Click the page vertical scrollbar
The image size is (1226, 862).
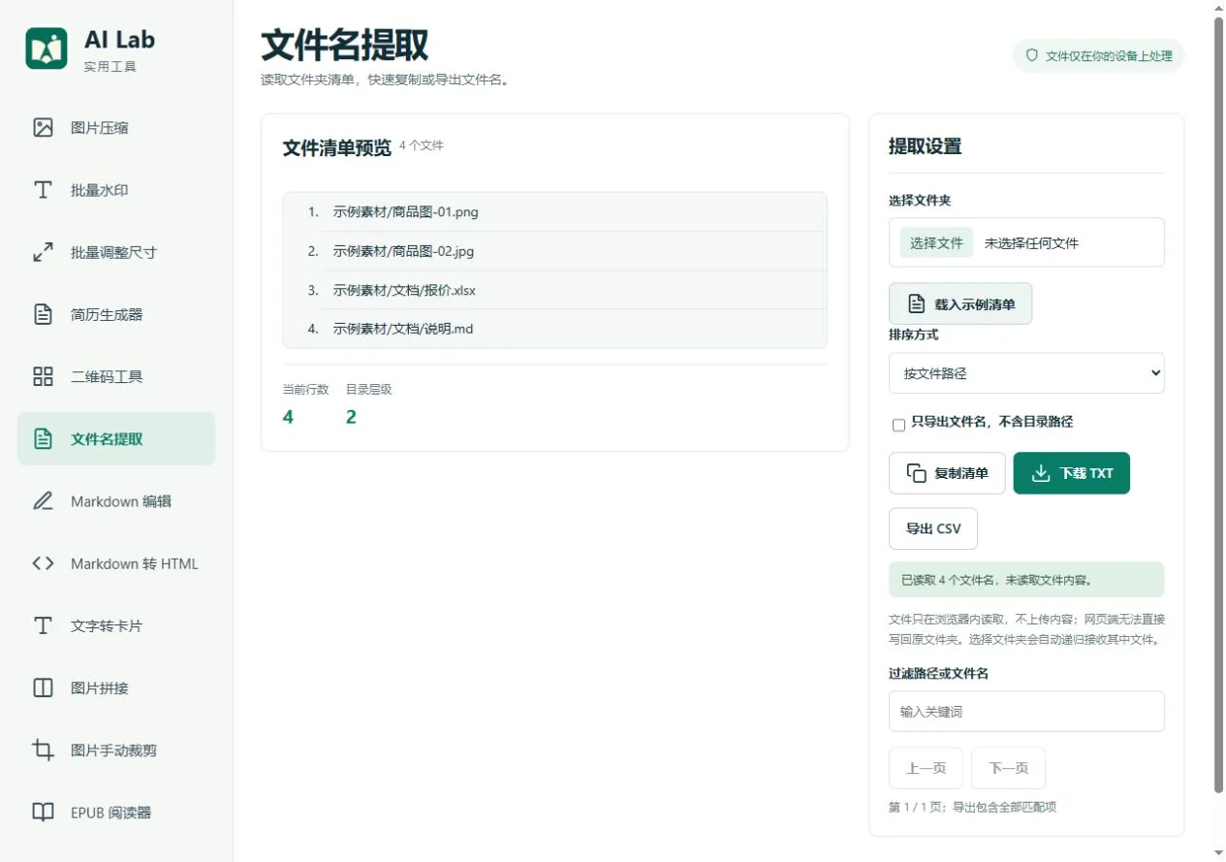tap(1218, 407)
